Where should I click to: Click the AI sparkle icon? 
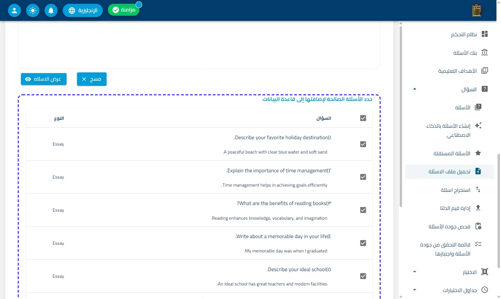pyautogui.click(x=478, y=126)
